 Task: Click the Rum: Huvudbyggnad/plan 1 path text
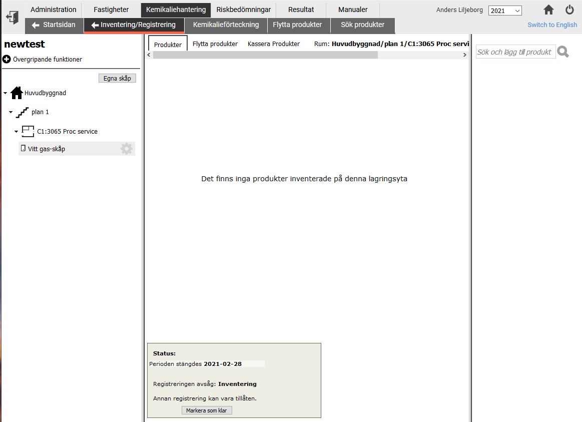[x=392, y=44]
